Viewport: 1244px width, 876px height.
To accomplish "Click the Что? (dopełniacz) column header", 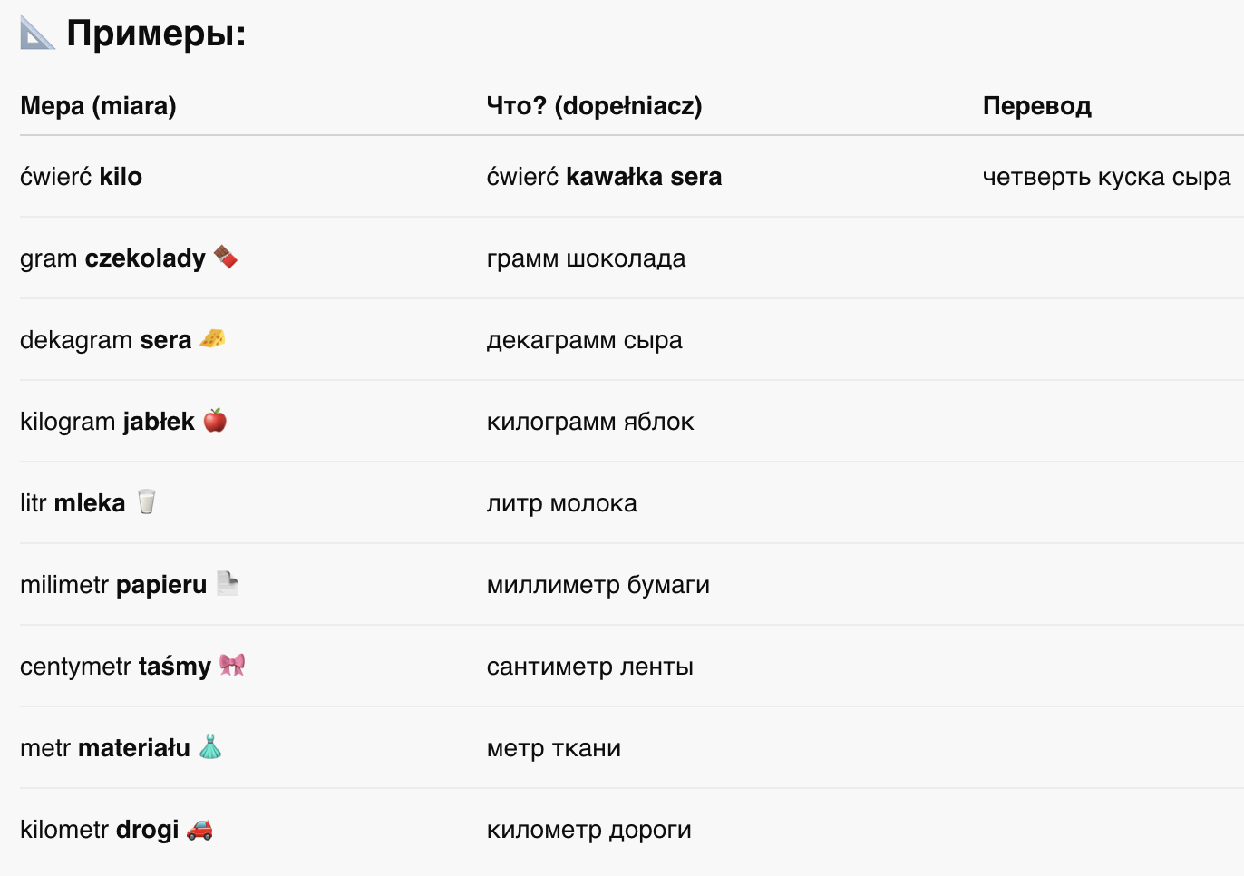I will [594, 106].
